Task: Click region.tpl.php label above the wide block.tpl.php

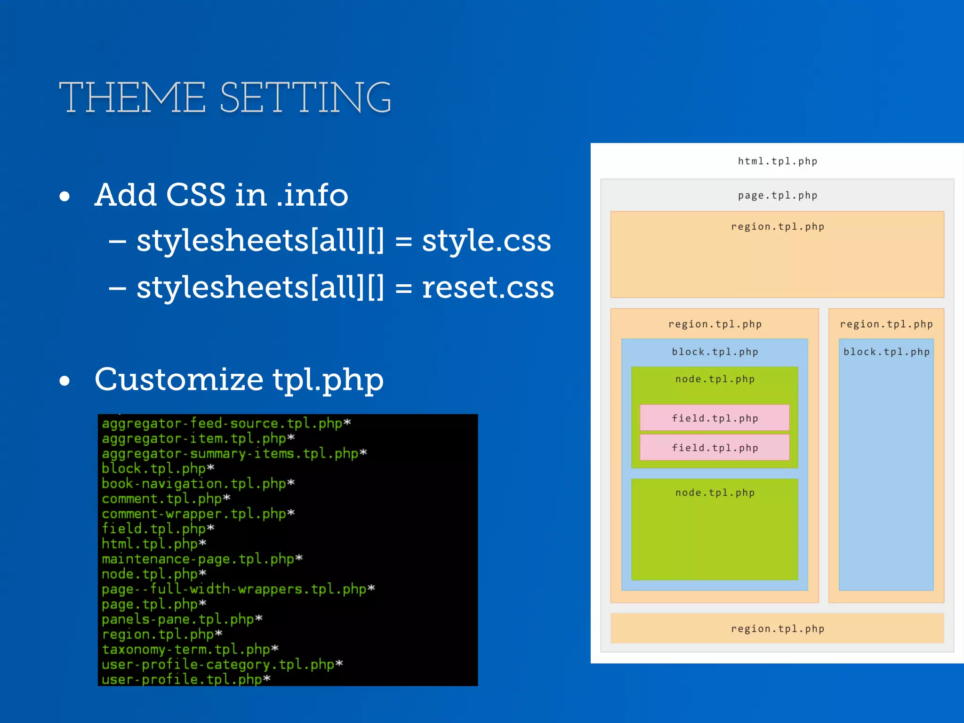Action: tap(715, 324)
